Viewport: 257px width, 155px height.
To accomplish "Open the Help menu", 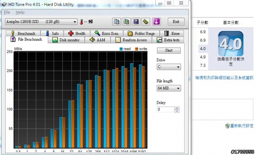I will [x=20, y=12].
